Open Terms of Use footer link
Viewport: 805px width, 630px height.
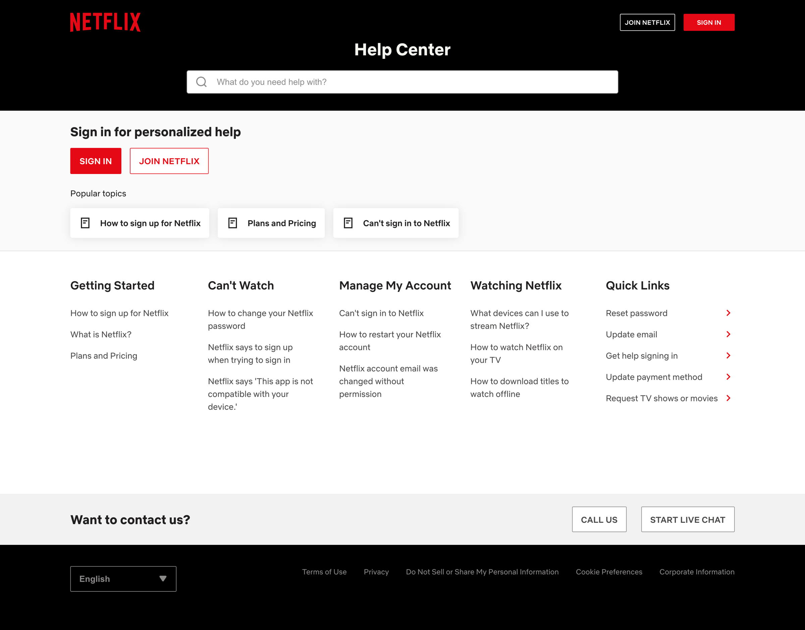pyautogui.click(x=324, y=572)
